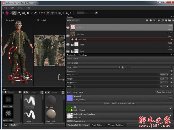Select the eraser tool in toolbar
Image resolution: width=174 pixels, height=130 pixels.
pos(19,13)
